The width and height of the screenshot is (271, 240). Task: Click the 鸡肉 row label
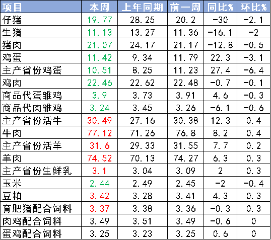pyautogui.click(x=12, y=83)
